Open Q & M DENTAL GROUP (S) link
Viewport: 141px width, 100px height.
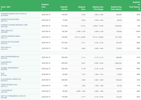tap(11, 79)
